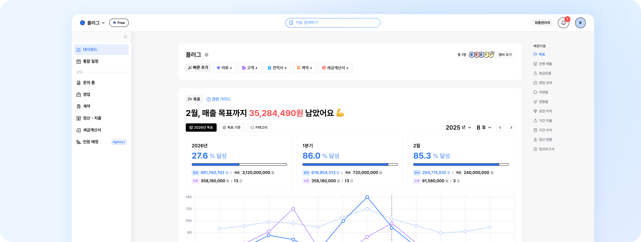641x242 pixels.
Task: Click the 2월 goal progress bar
Action: [x=461, y=164]
